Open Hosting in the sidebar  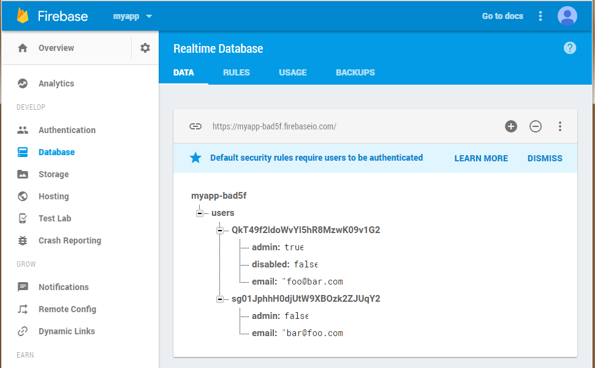point(53,196)
